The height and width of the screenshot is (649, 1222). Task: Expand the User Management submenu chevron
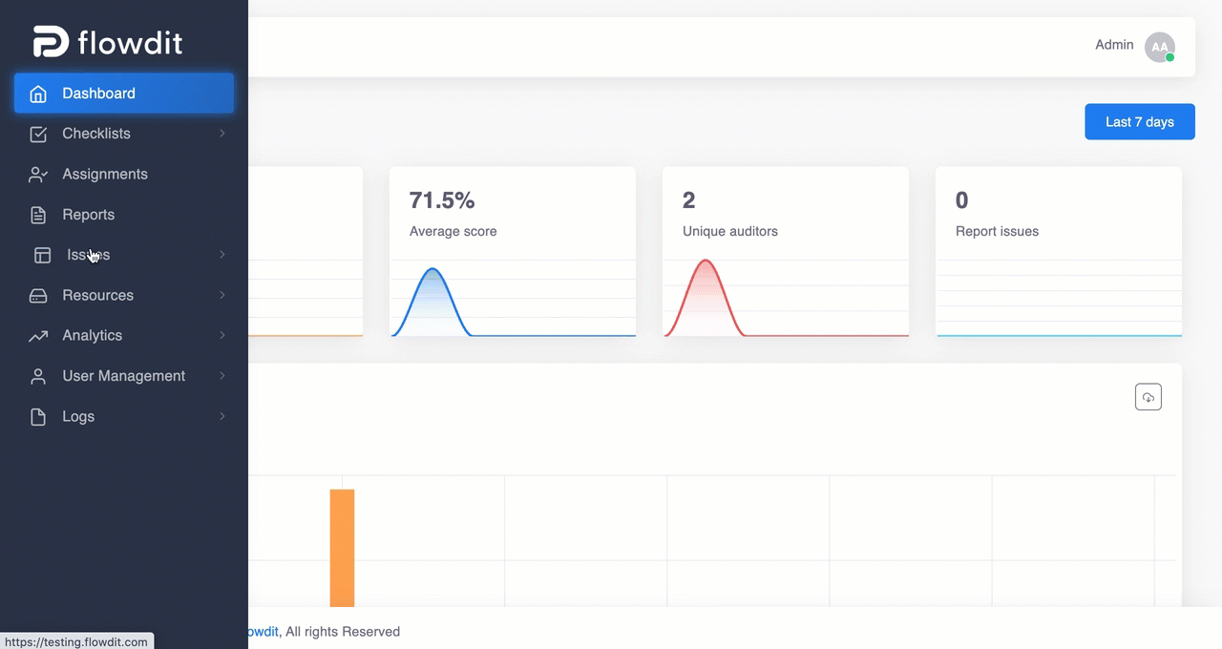221,376
